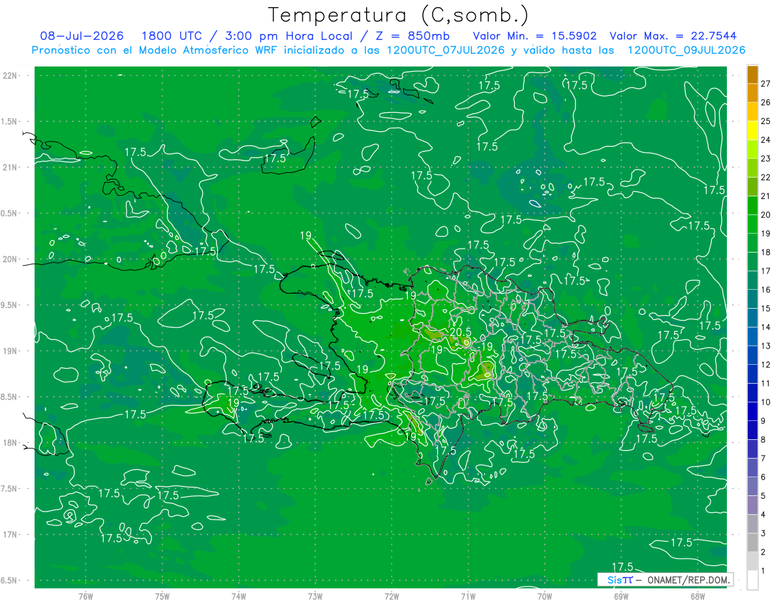Pick the dark blue legend band between 9 and 10
The image size is (783, 605).
click(x=752, y=411)
